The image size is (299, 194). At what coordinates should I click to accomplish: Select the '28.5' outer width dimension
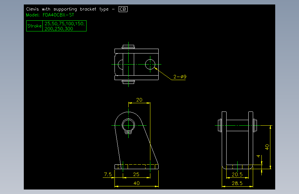click(x=237, y=183)
